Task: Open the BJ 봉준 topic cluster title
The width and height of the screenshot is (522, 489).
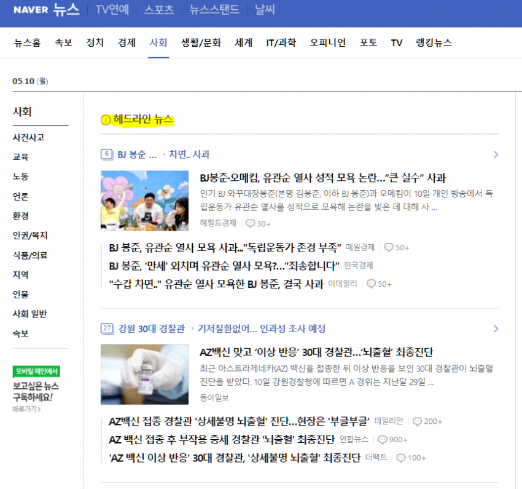Action: click(x=137, y=154)
